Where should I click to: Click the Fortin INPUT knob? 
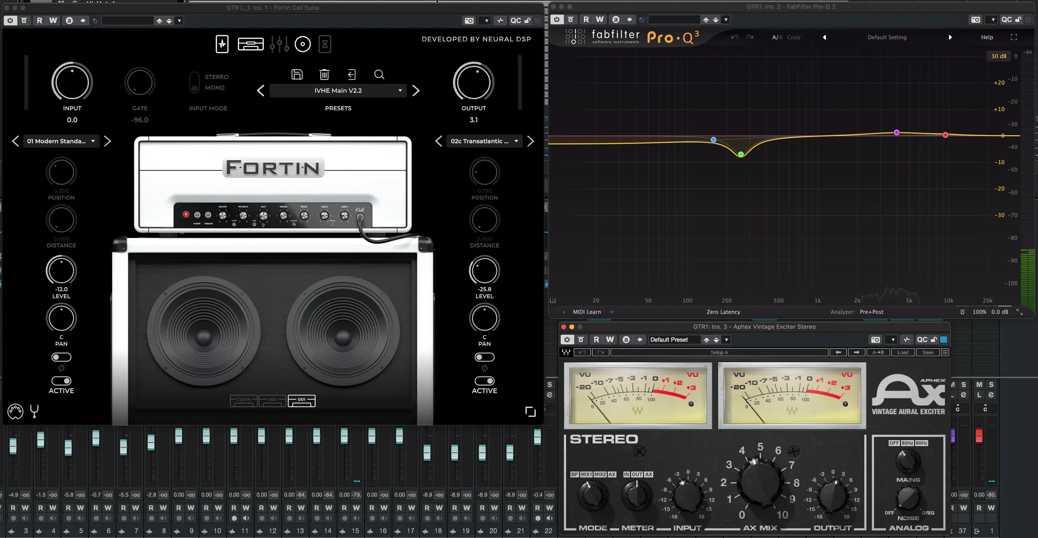pyautogui.click(x=72, y=82)
